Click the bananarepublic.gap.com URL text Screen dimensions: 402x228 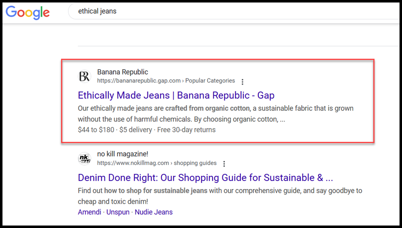139,81
